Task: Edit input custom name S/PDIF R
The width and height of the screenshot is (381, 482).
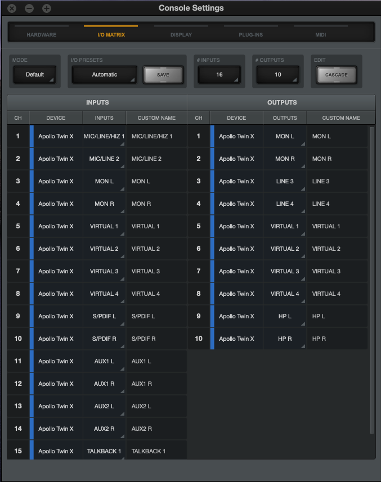Action: (156, 339)
